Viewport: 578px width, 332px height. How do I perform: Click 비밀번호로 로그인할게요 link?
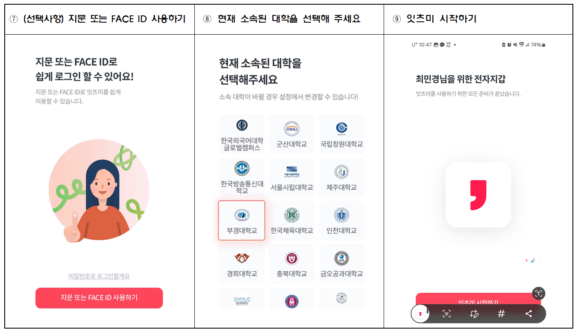tap(99, 276)
